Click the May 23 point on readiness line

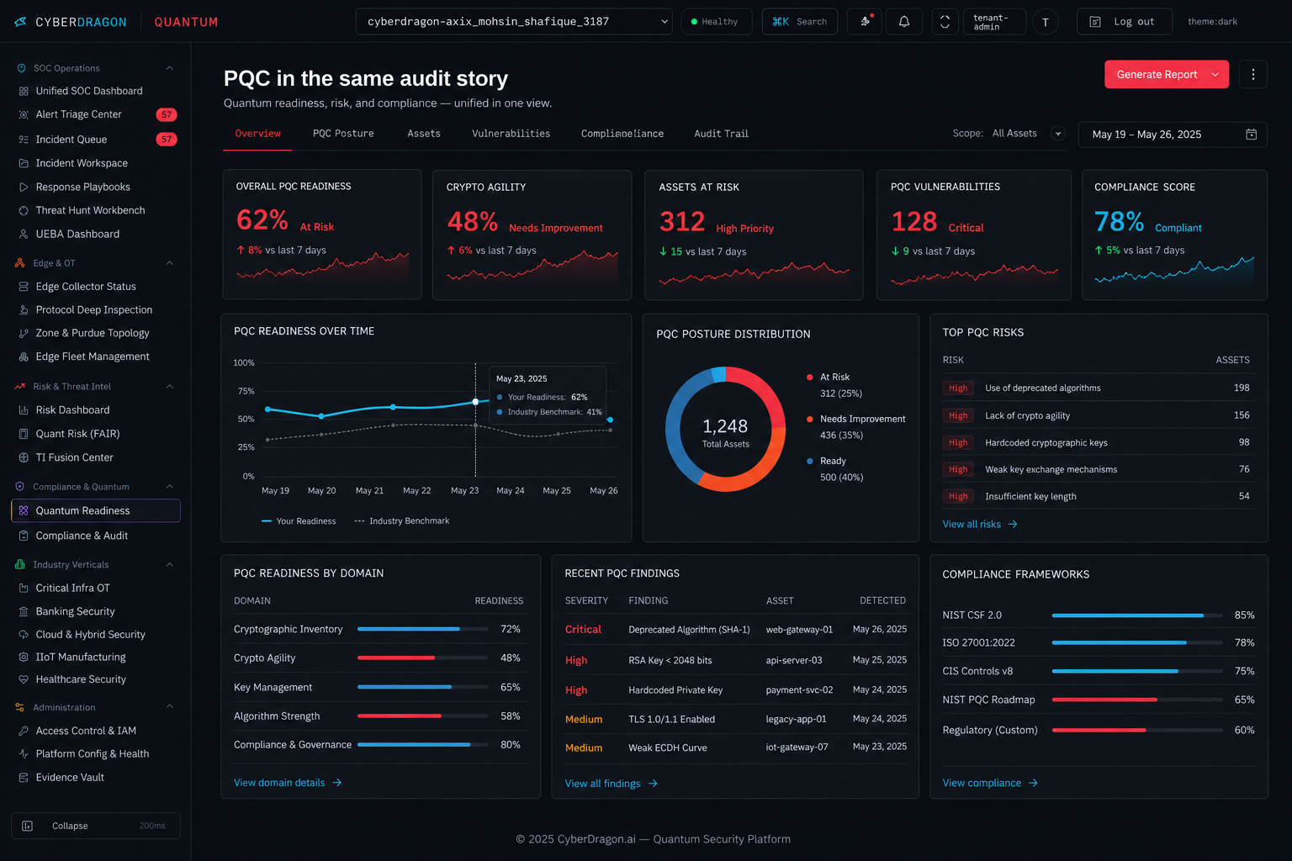pyautogui.click(x=475, y=402)
